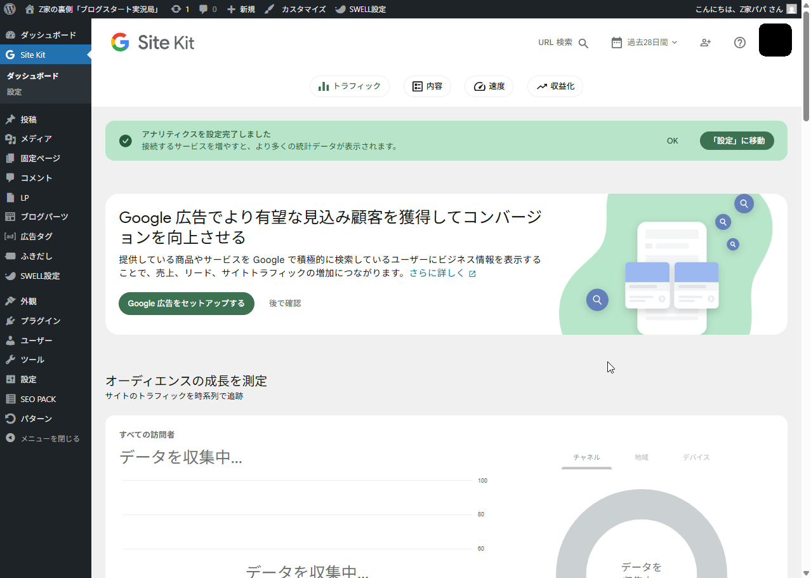The width and height of the screenshot is (811, 578).
Task: Click the add user icon in header
Action: (706, 43)
